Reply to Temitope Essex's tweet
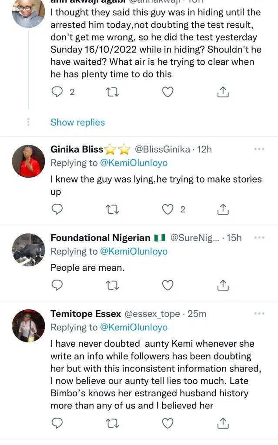The image size is (278, 445). (57, 422)
